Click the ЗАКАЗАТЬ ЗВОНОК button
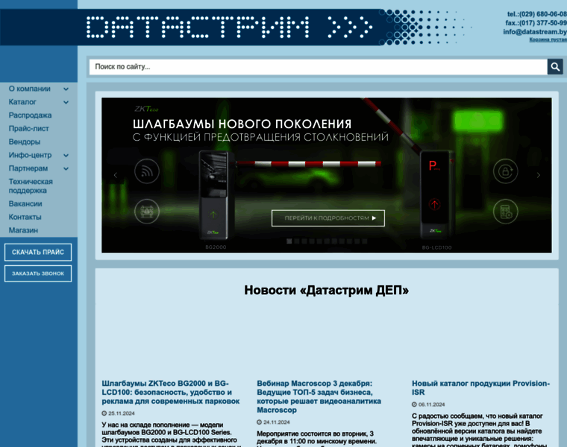567x447 pixels. click(x=38, y=273)
